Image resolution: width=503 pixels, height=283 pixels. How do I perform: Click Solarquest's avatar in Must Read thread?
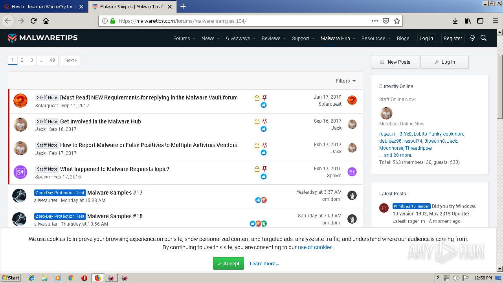pyautogui.click(x=20, y=101)
